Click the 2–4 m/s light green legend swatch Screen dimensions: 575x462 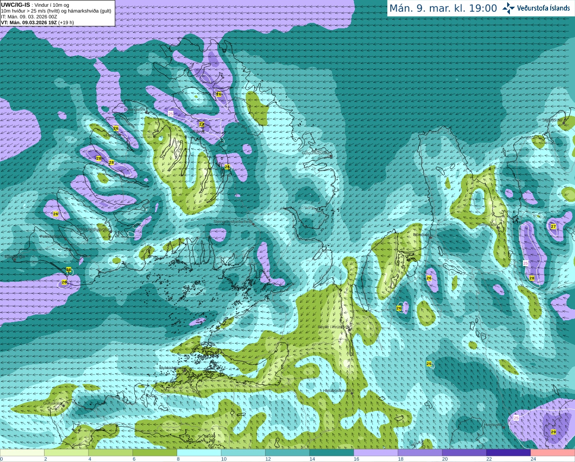(x=66, y=453)
